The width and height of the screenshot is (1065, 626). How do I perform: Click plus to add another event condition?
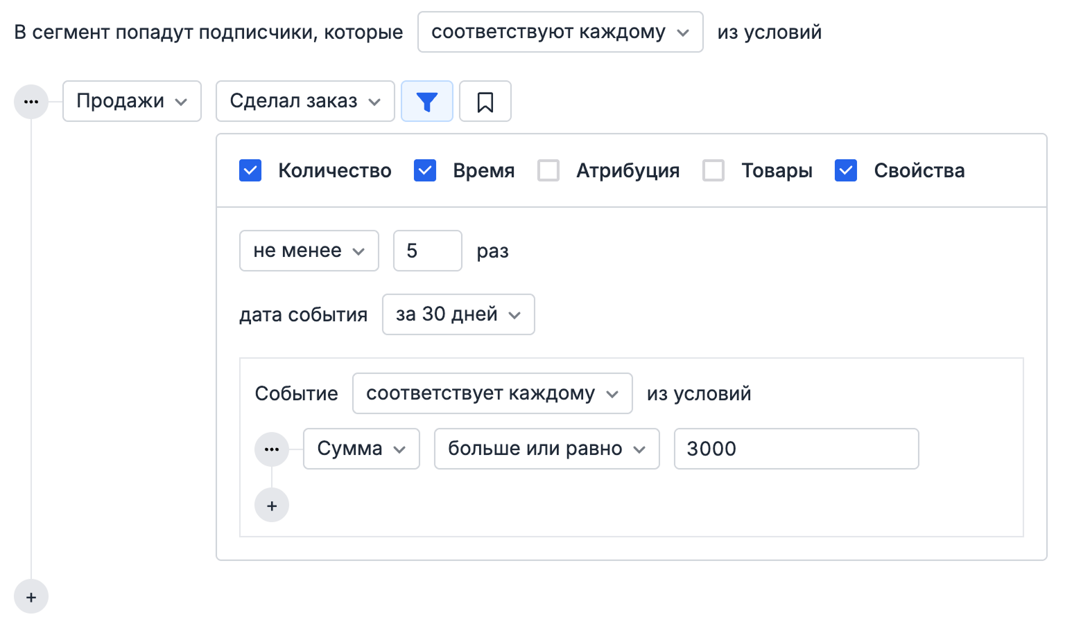coord(271,505)
